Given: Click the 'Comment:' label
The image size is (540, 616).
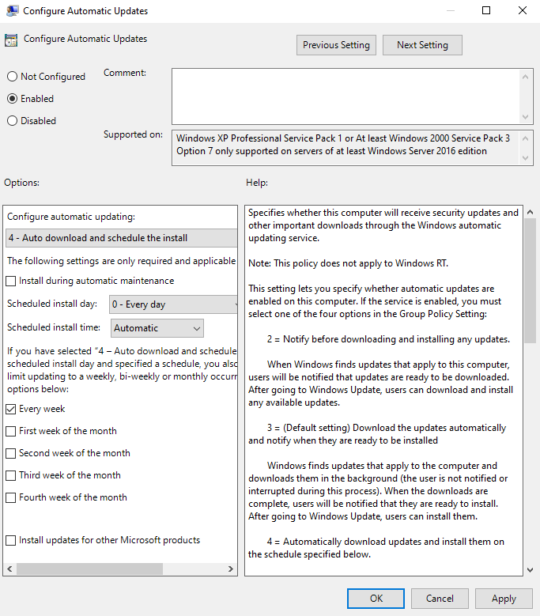Looking at the screenshot, I should [125, 73].
